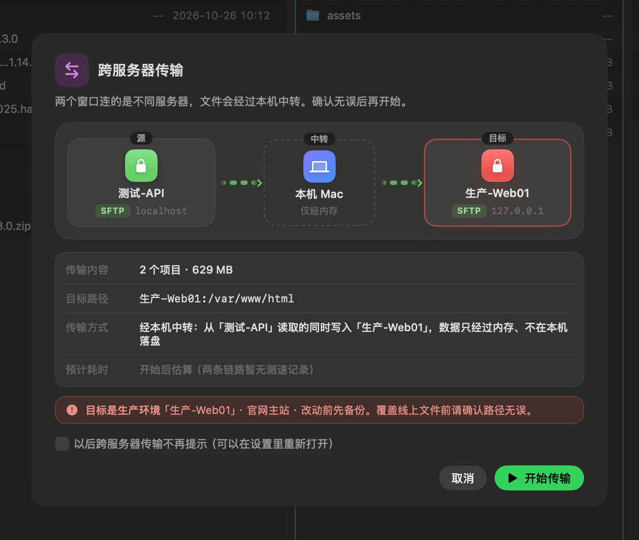Click the 传输内容 row label
This screenshot has width=639, height=540.
(x=87, y=270)
